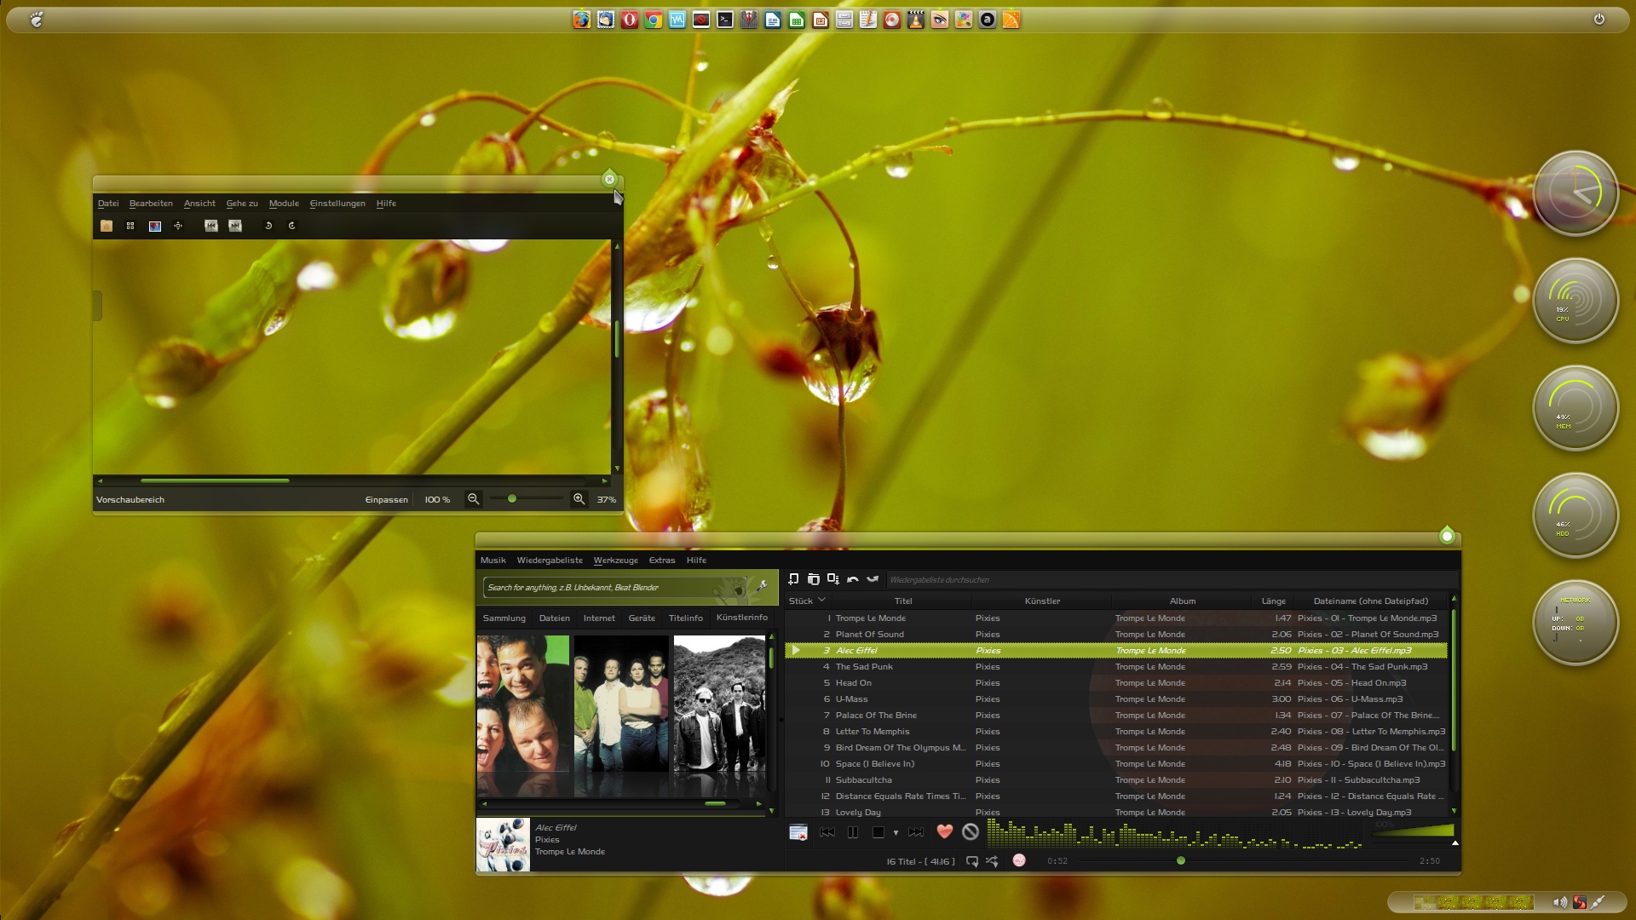Click the add-track-to-playlist icon in Amarok
This screenshot has width=1636, height=920.
(x=793, y=579)
